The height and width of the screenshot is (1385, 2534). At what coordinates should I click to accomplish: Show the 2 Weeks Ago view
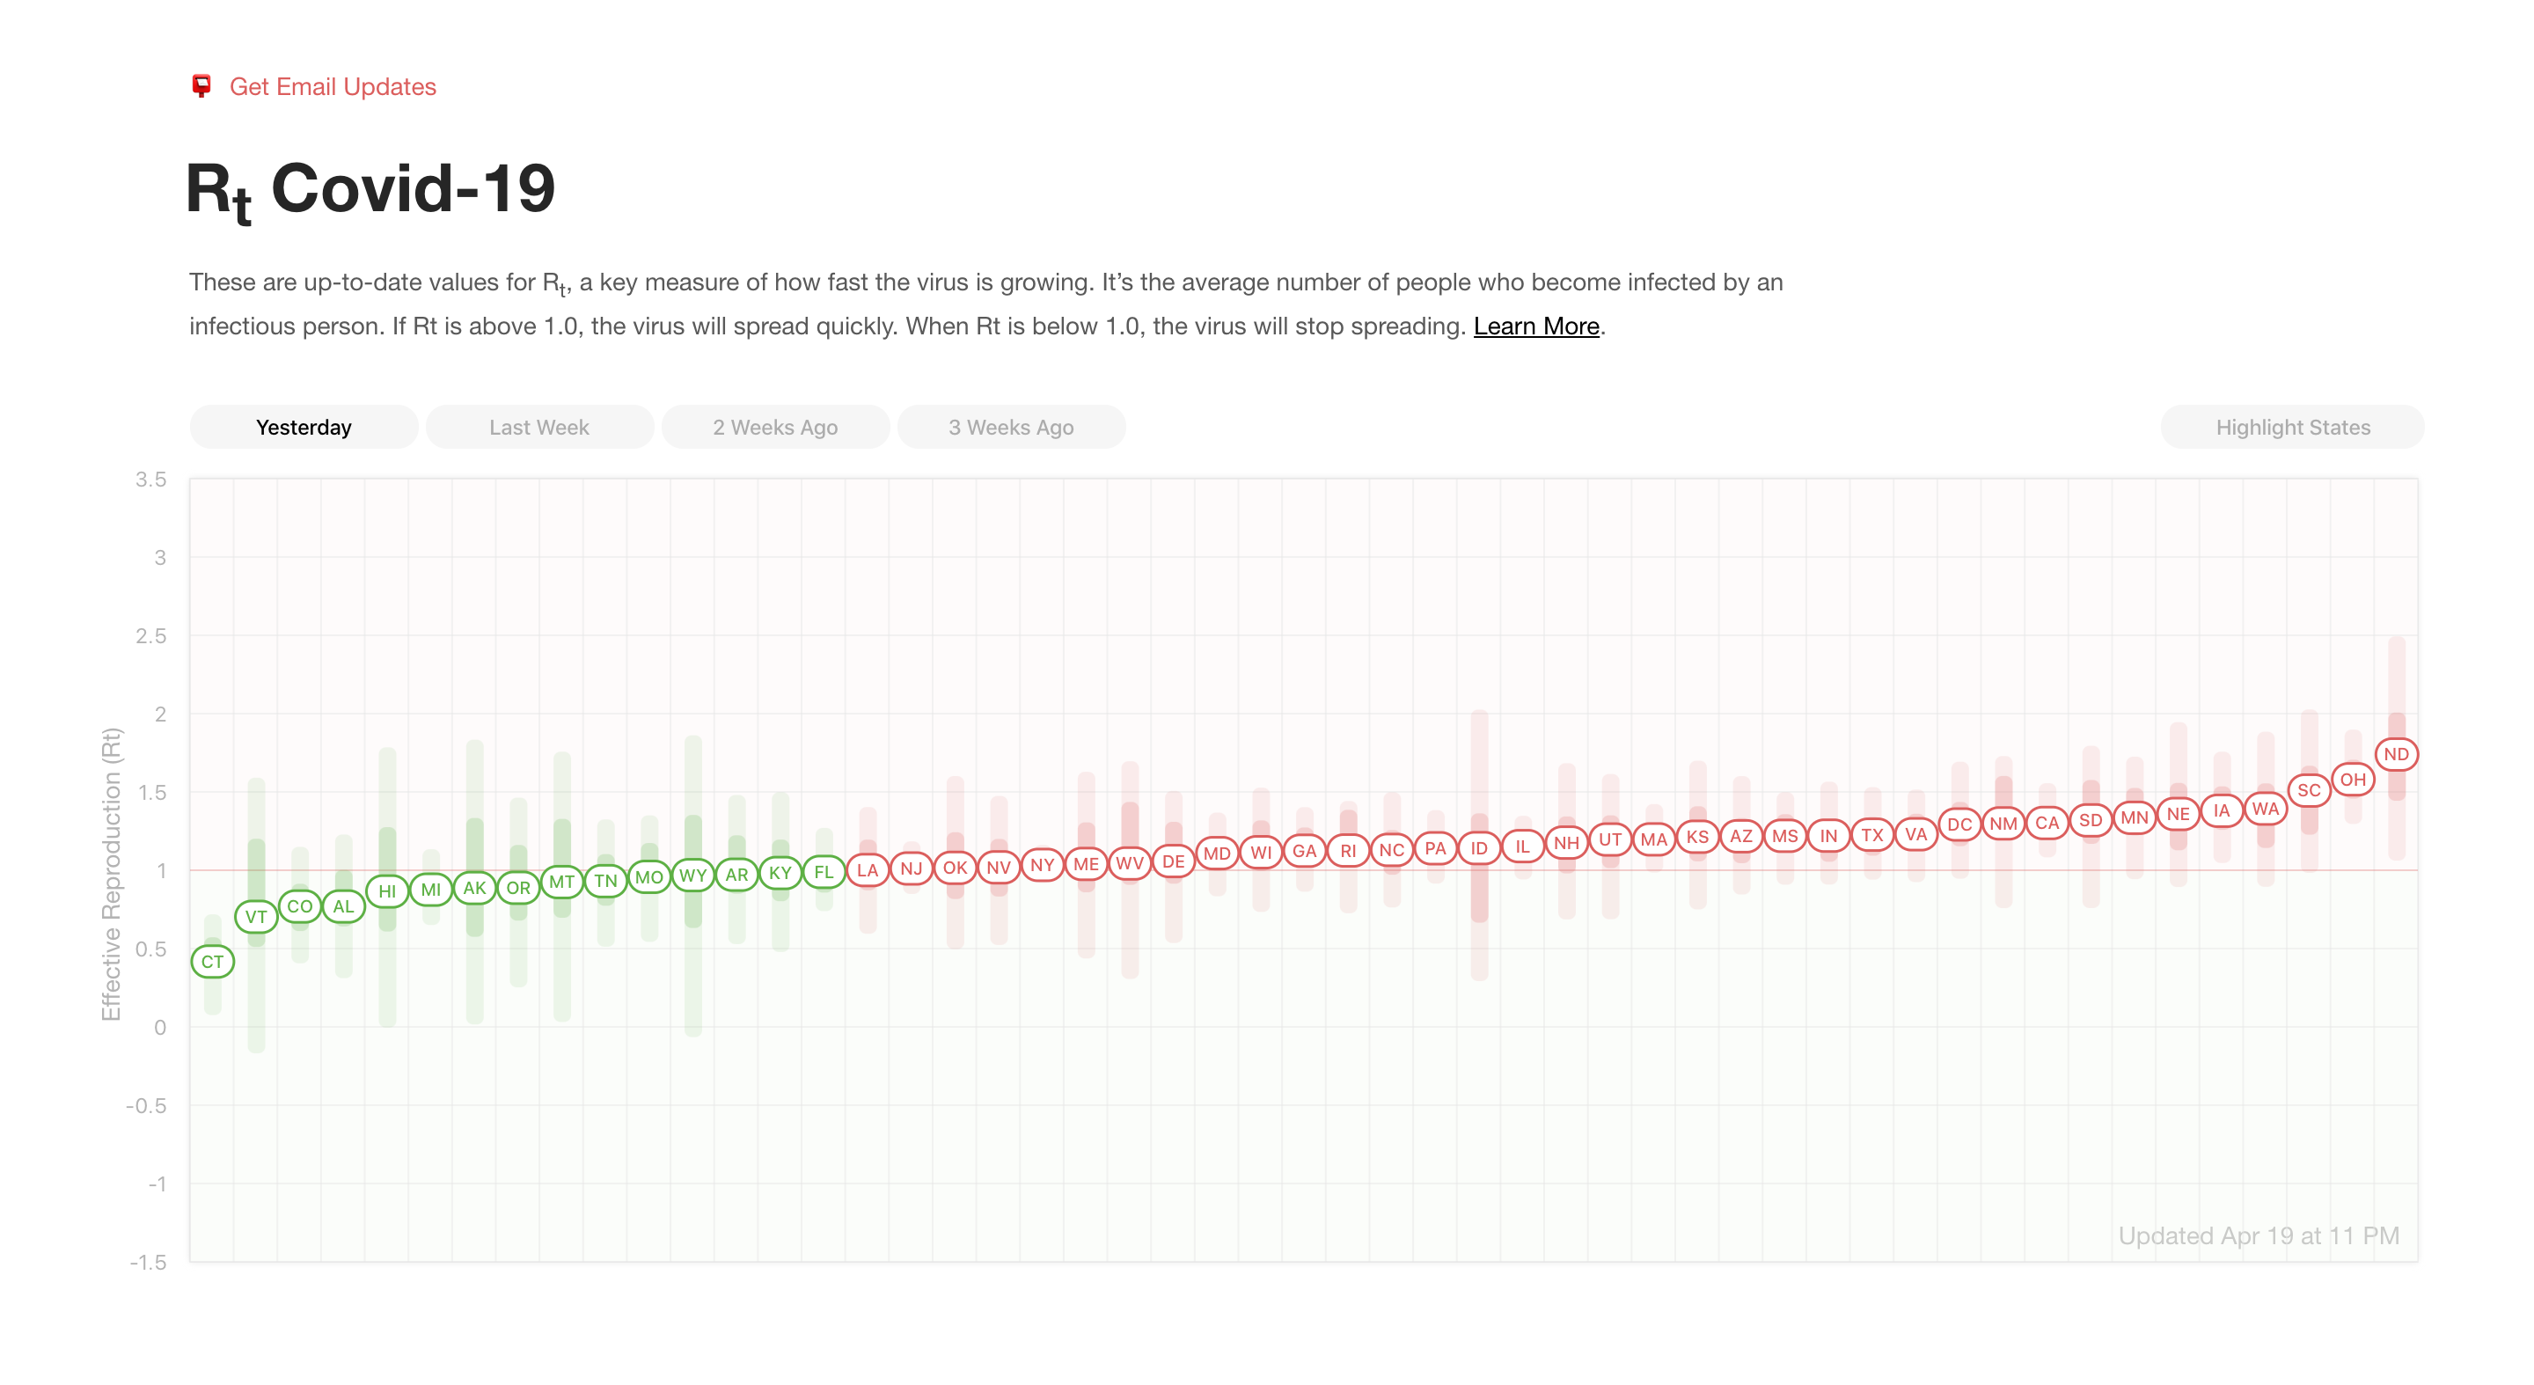(775, 427)
